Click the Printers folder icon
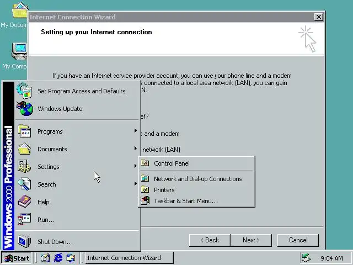The height and width of the screenshot is (265, 353). pos(145,189)
